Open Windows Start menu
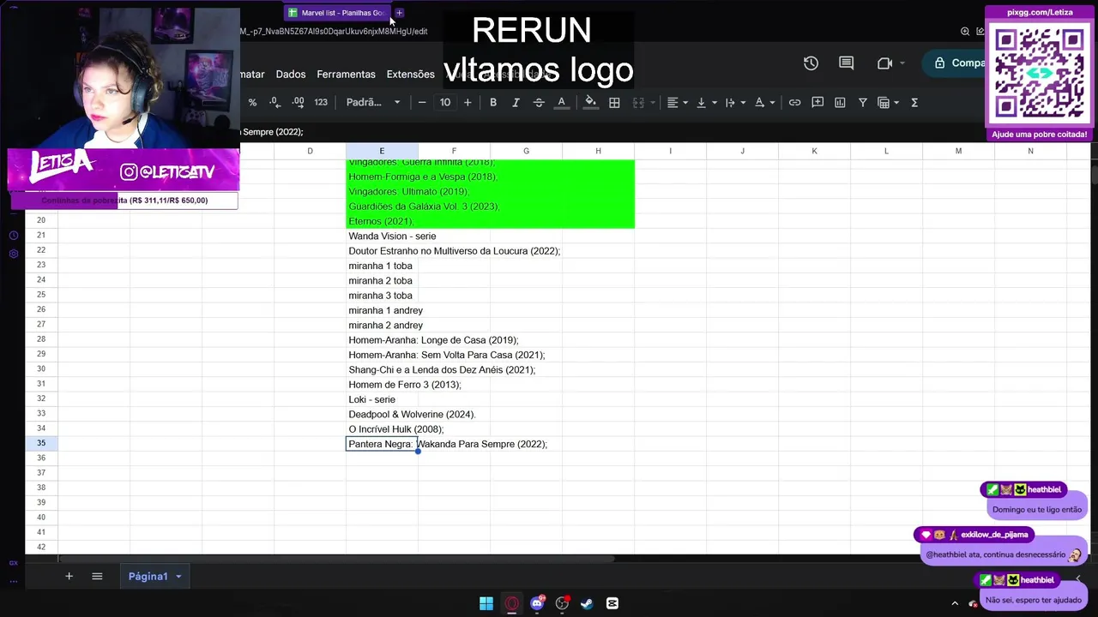This screenshot has width=1098, height=617. point(486,603)
